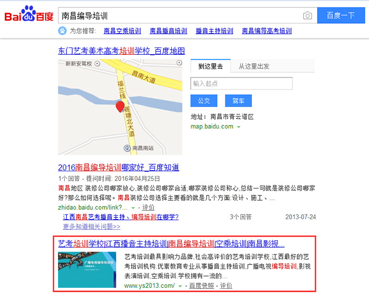369x294 pixels.
Task: Expand the zhidao.baidu.com dropdown arrow
Action: (x=133, y=208)
